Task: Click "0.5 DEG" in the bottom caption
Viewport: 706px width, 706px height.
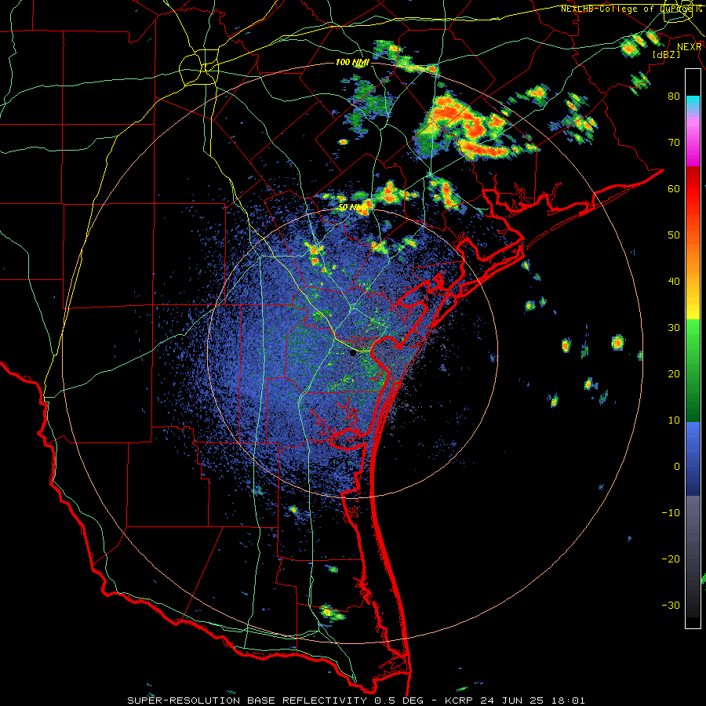Action: (x=398, y=701)
